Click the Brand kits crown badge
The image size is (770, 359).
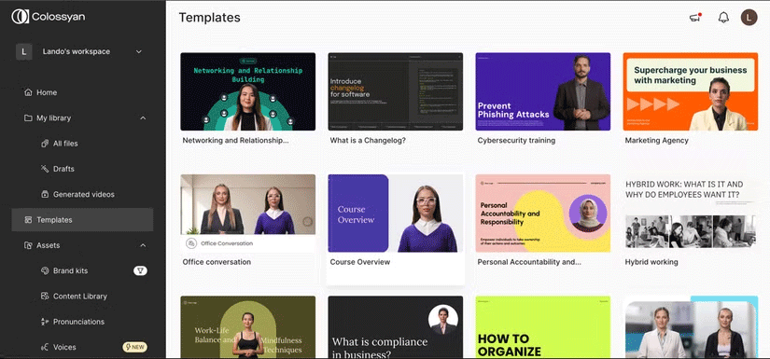(x=140, y=270)
